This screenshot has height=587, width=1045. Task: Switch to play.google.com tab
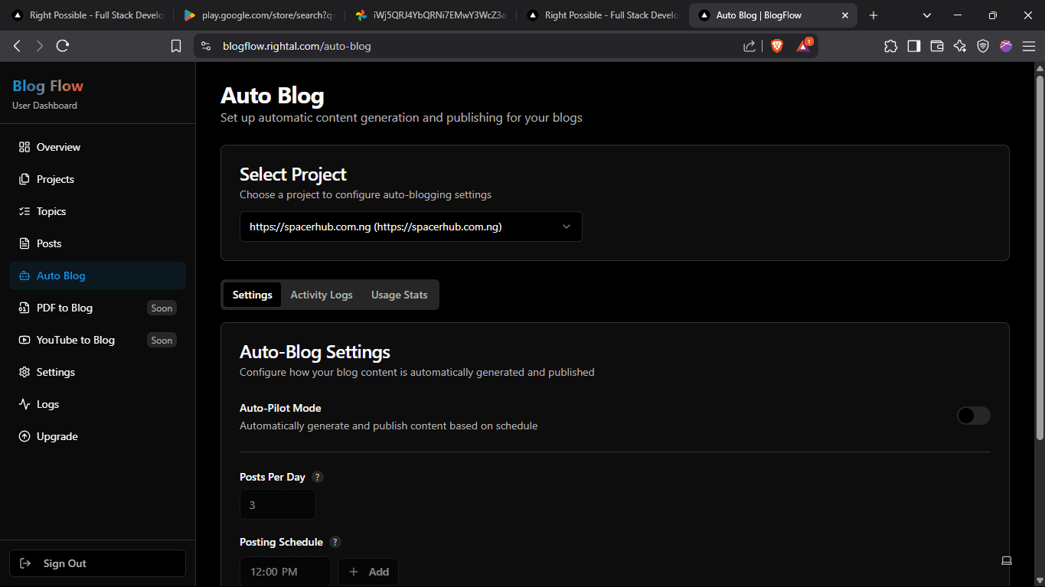click(x=260, y=15)
